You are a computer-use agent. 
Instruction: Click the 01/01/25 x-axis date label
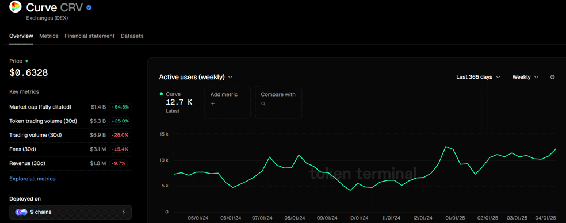pyautogui.click(x=455, y=218)
